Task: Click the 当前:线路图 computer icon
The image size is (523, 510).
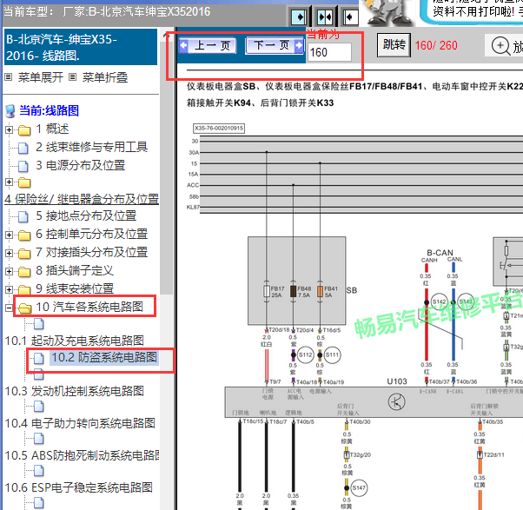Action: tap(10, 111)
